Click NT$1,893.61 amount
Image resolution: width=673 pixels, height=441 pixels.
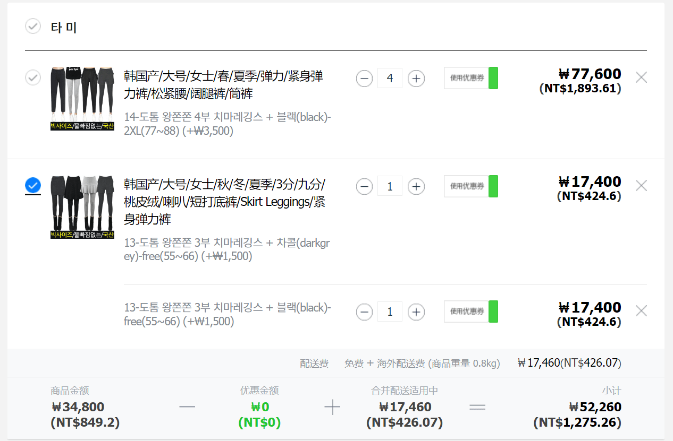(581, 88)
